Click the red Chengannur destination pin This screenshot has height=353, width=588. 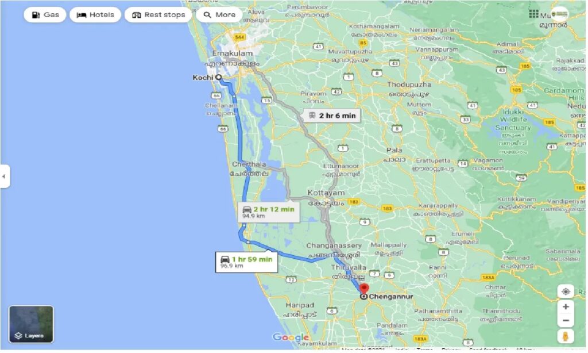363,289
